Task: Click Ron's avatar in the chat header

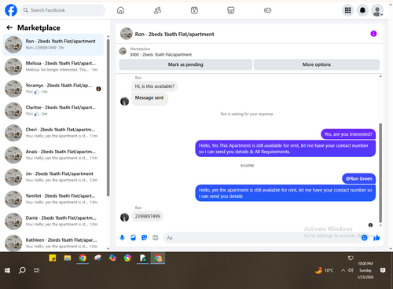Action: 127,34
